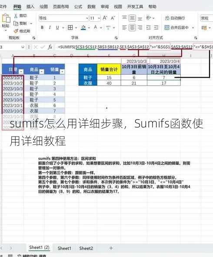Viewport: 213px width, 257px height.
Task: Add new sheet with plus button
Action: [111, 248]
